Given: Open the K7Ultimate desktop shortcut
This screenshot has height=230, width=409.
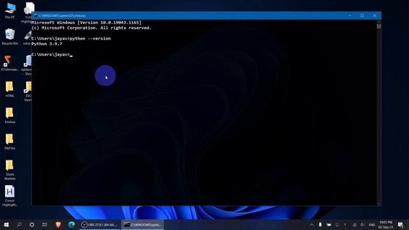Looking at the screenshot, I should pyautogui.click(x=10, y=63).
